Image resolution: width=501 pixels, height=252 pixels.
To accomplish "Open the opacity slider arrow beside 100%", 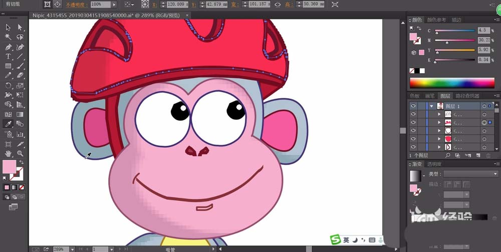I will coord(114,5).
